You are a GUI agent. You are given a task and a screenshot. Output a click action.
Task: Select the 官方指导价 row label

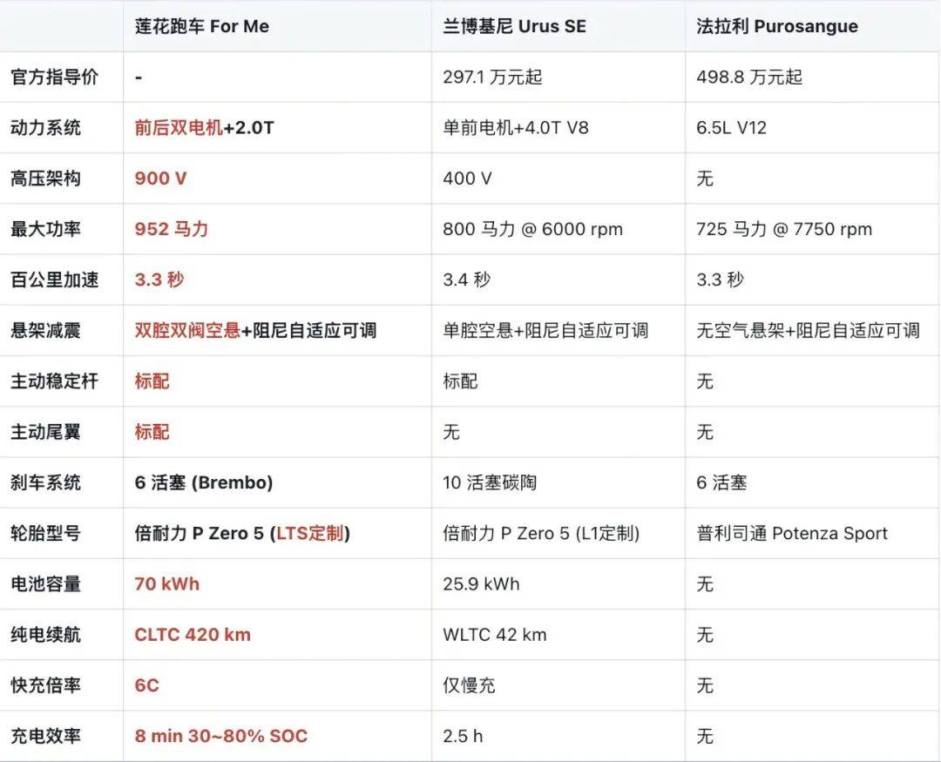(54, 77)
